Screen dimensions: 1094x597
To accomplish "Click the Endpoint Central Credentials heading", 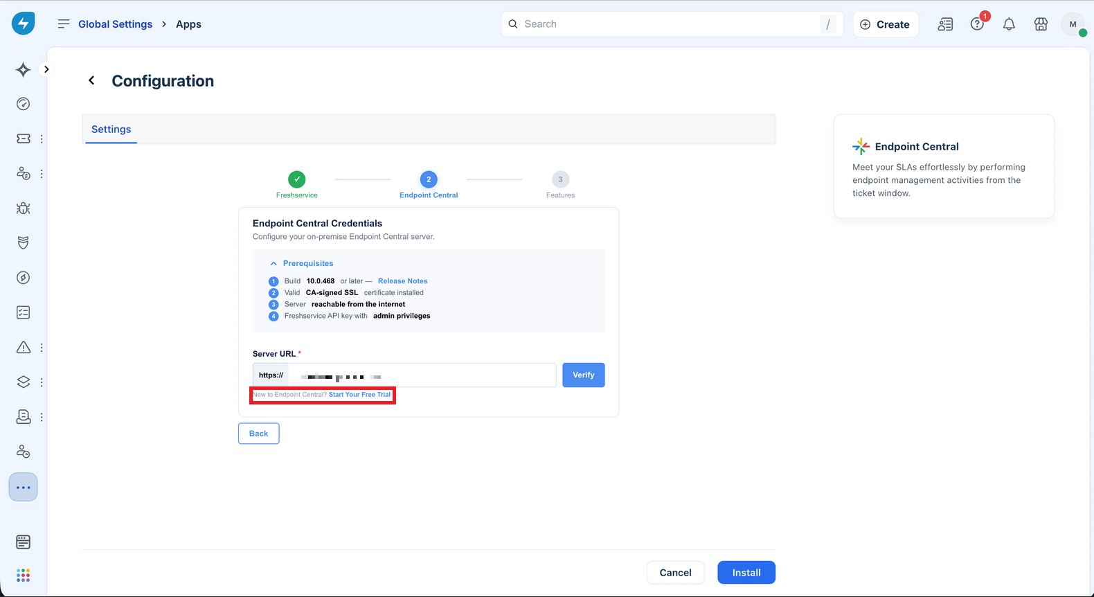I will 317,223.
